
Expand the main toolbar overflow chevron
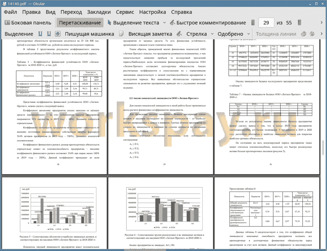[321, 23]
